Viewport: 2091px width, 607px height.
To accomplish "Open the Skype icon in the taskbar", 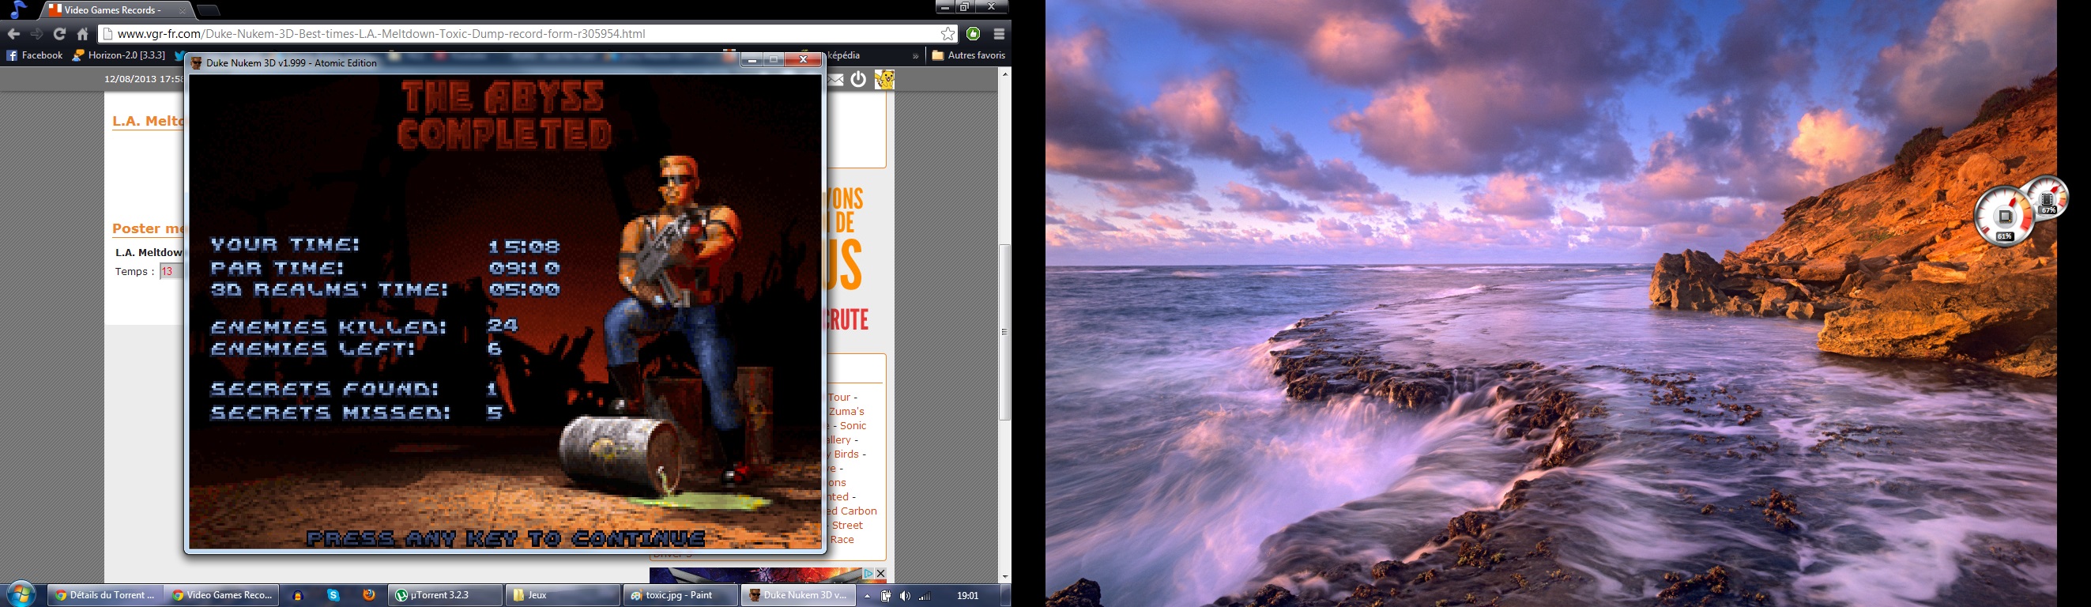I will [333, 595].
